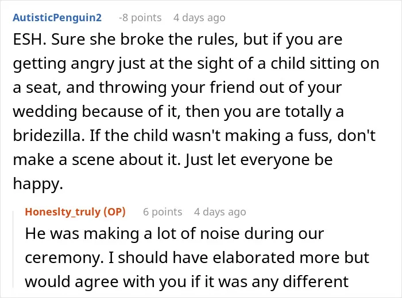Click reply line 'He was making a lot of noise'
This screenshot has width=402, height=298.
coord(175,234)
